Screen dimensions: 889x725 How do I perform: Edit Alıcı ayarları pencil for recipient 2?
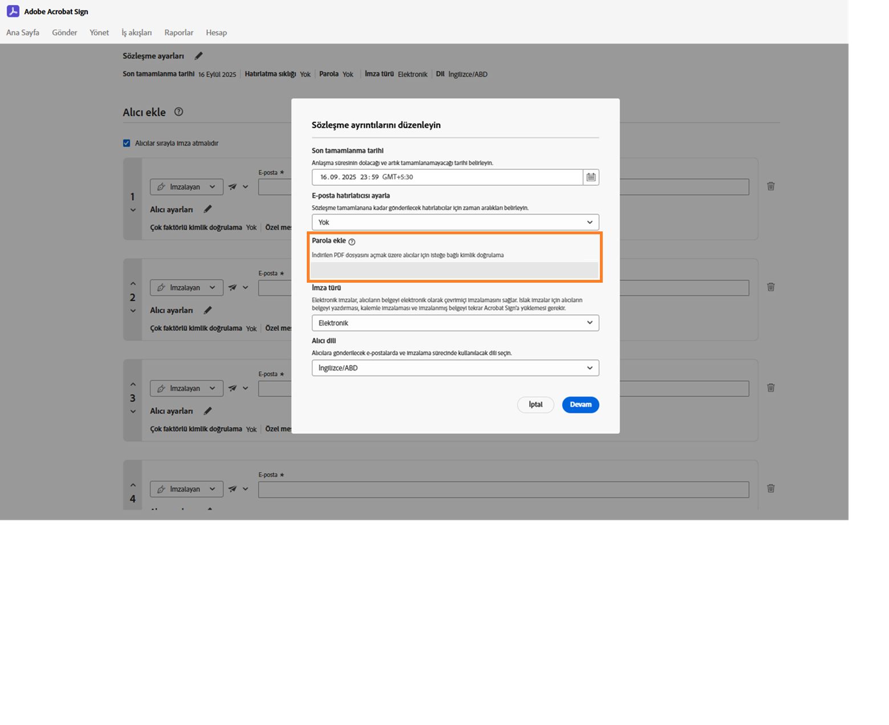pyautogui.click(x=208, y=310)
